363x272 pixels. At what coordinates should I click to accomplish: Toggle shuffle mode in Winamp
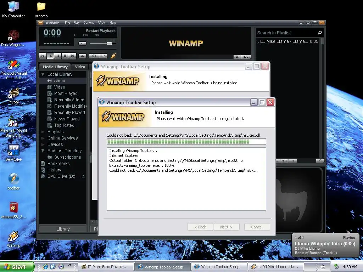[94, 56]
